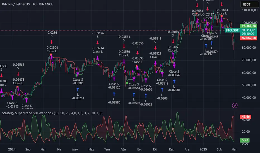Image resolution: width=260 pixels, height=153 pixels.
Task: Click the Close S +0.03564 label
Action: [134, 86]
